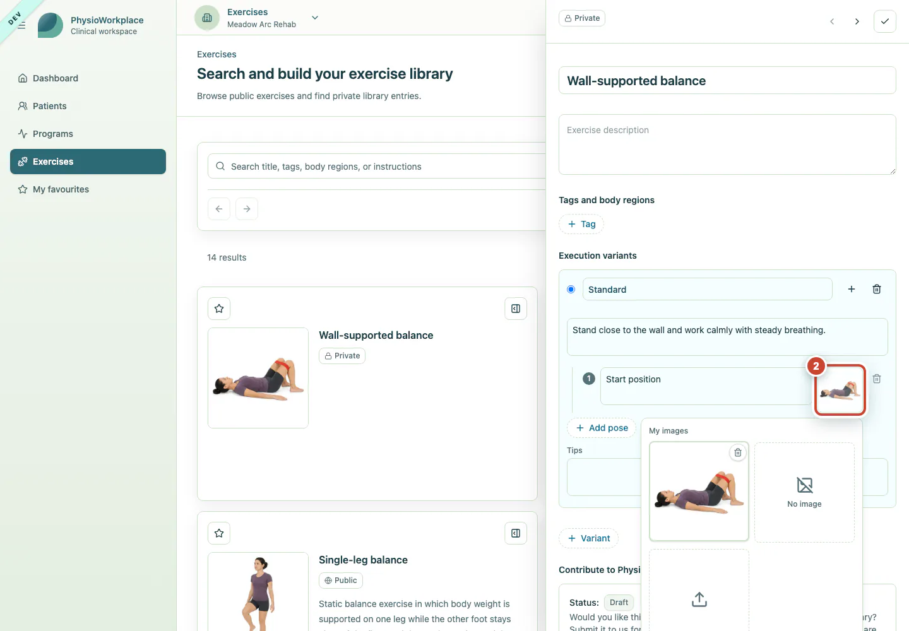Open the pose image picker thumbnail
909x631 pixels.
[x=840, y=390]
